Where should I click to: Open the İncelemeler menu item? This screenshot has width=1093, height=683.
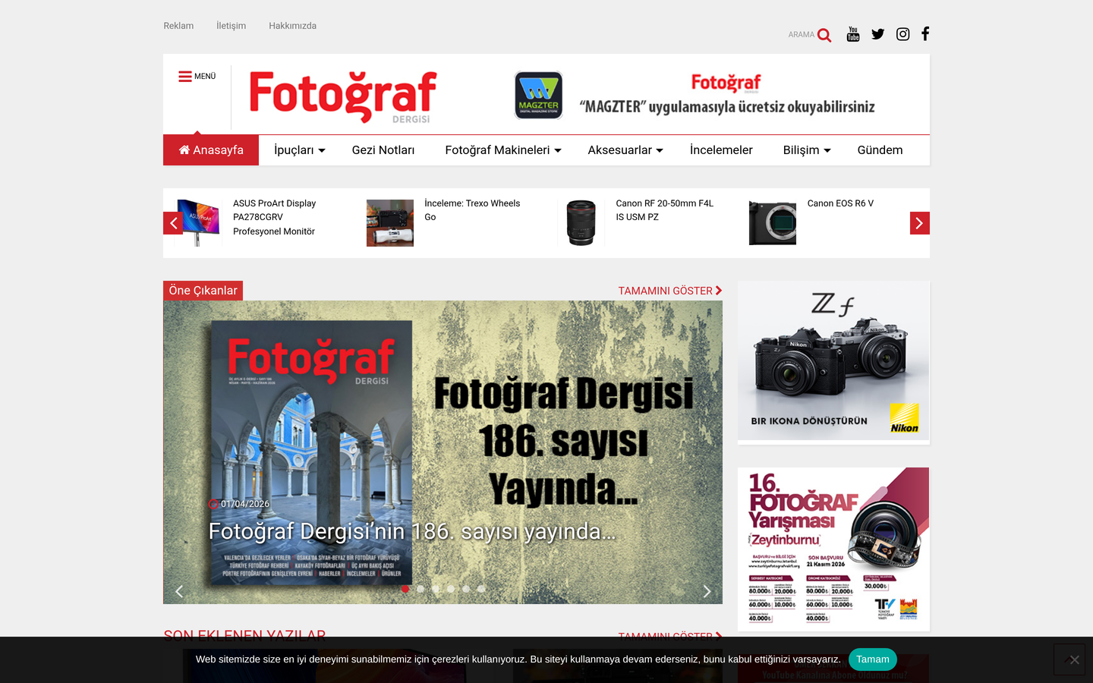[x=721, y=150]
